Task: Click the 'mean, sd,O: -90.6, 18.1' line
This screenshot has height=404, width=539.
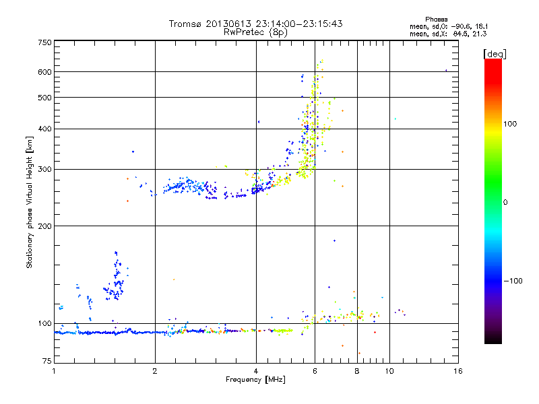Action: tap(449, 26)
